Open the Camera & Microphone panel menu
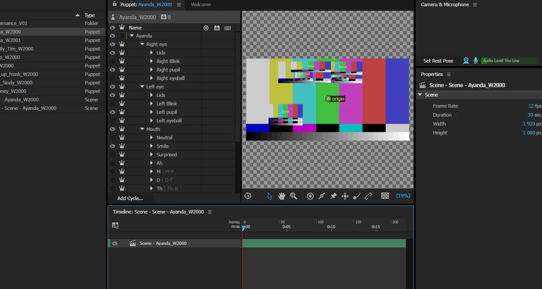Viewport: 542px width, 289px height. click(475, 4)
